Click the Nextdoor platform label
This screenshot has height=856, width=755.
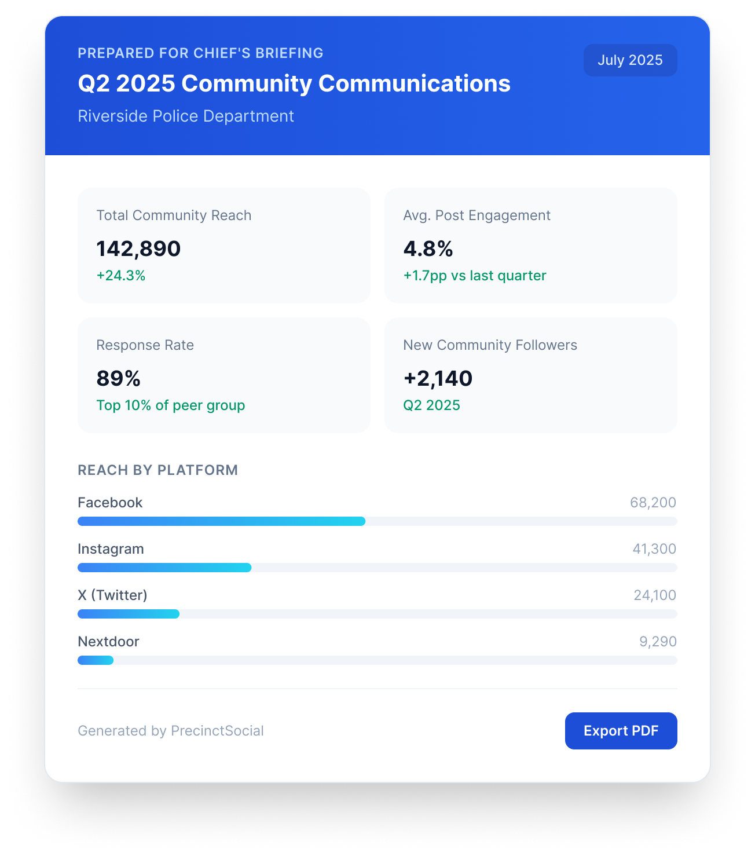pos(109,642)
